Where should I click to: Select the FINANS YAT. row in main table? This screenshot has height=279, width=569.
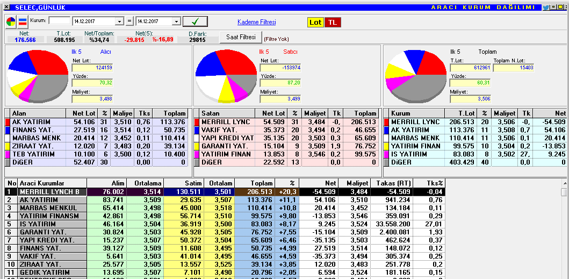click(x=225, y=248)
